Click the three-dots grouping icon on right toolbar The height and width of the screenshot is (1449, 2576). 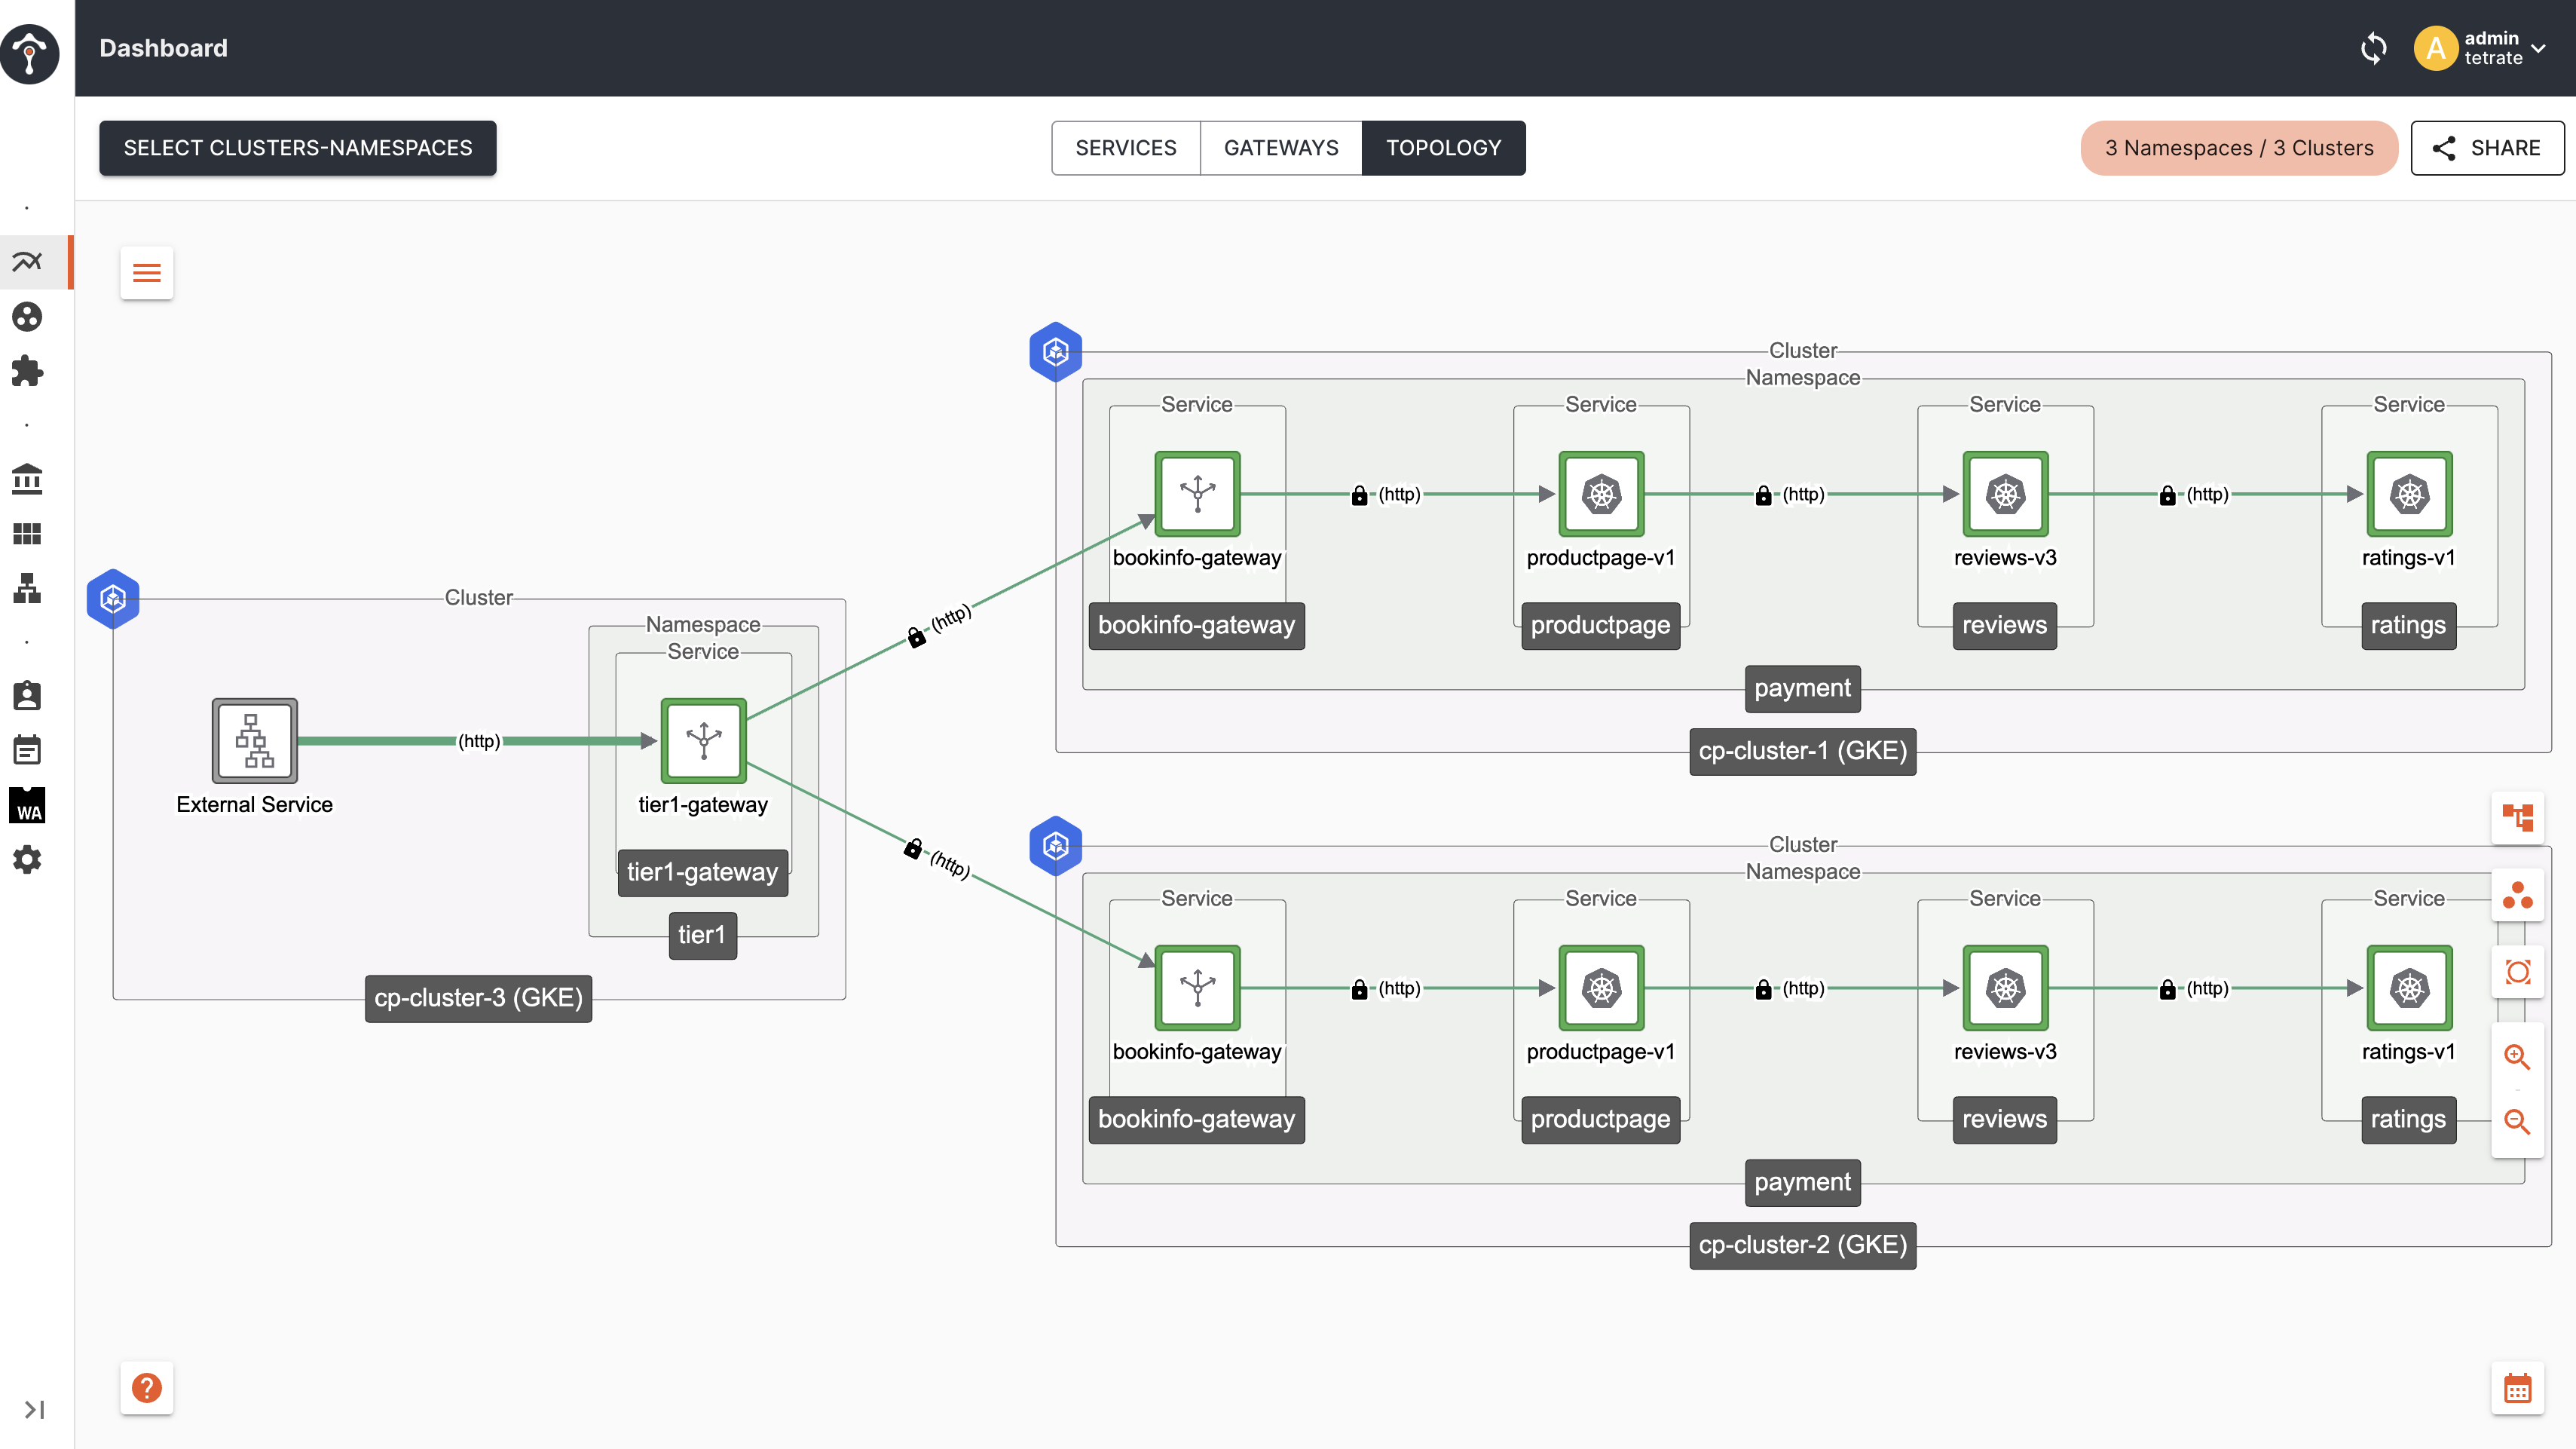(2517, 895)
